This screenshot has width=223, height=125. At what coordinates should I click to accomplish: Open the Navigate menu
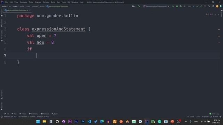click(23, 2)
